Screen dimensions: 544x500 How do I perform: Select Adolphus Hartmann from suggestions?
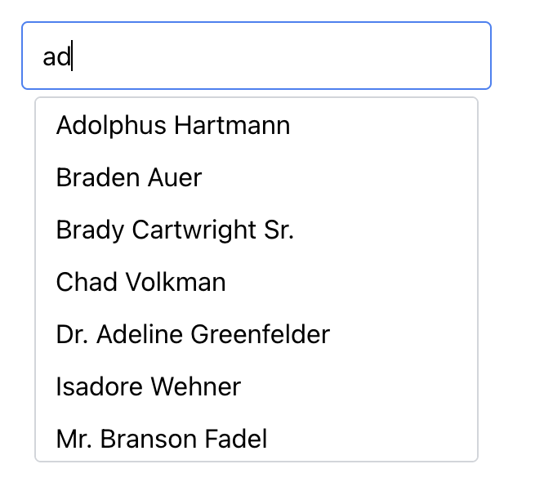point(173,126)
